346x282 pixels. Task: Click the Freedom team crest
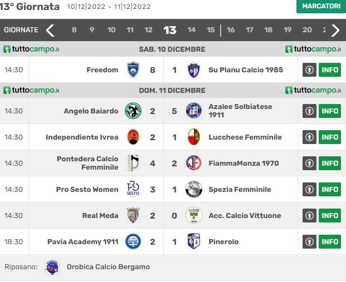pos(133,70)
